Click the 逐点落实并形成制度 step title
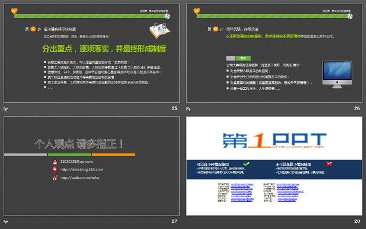The width and height of the screenshot is (366, 229). [x=60, y=29]
